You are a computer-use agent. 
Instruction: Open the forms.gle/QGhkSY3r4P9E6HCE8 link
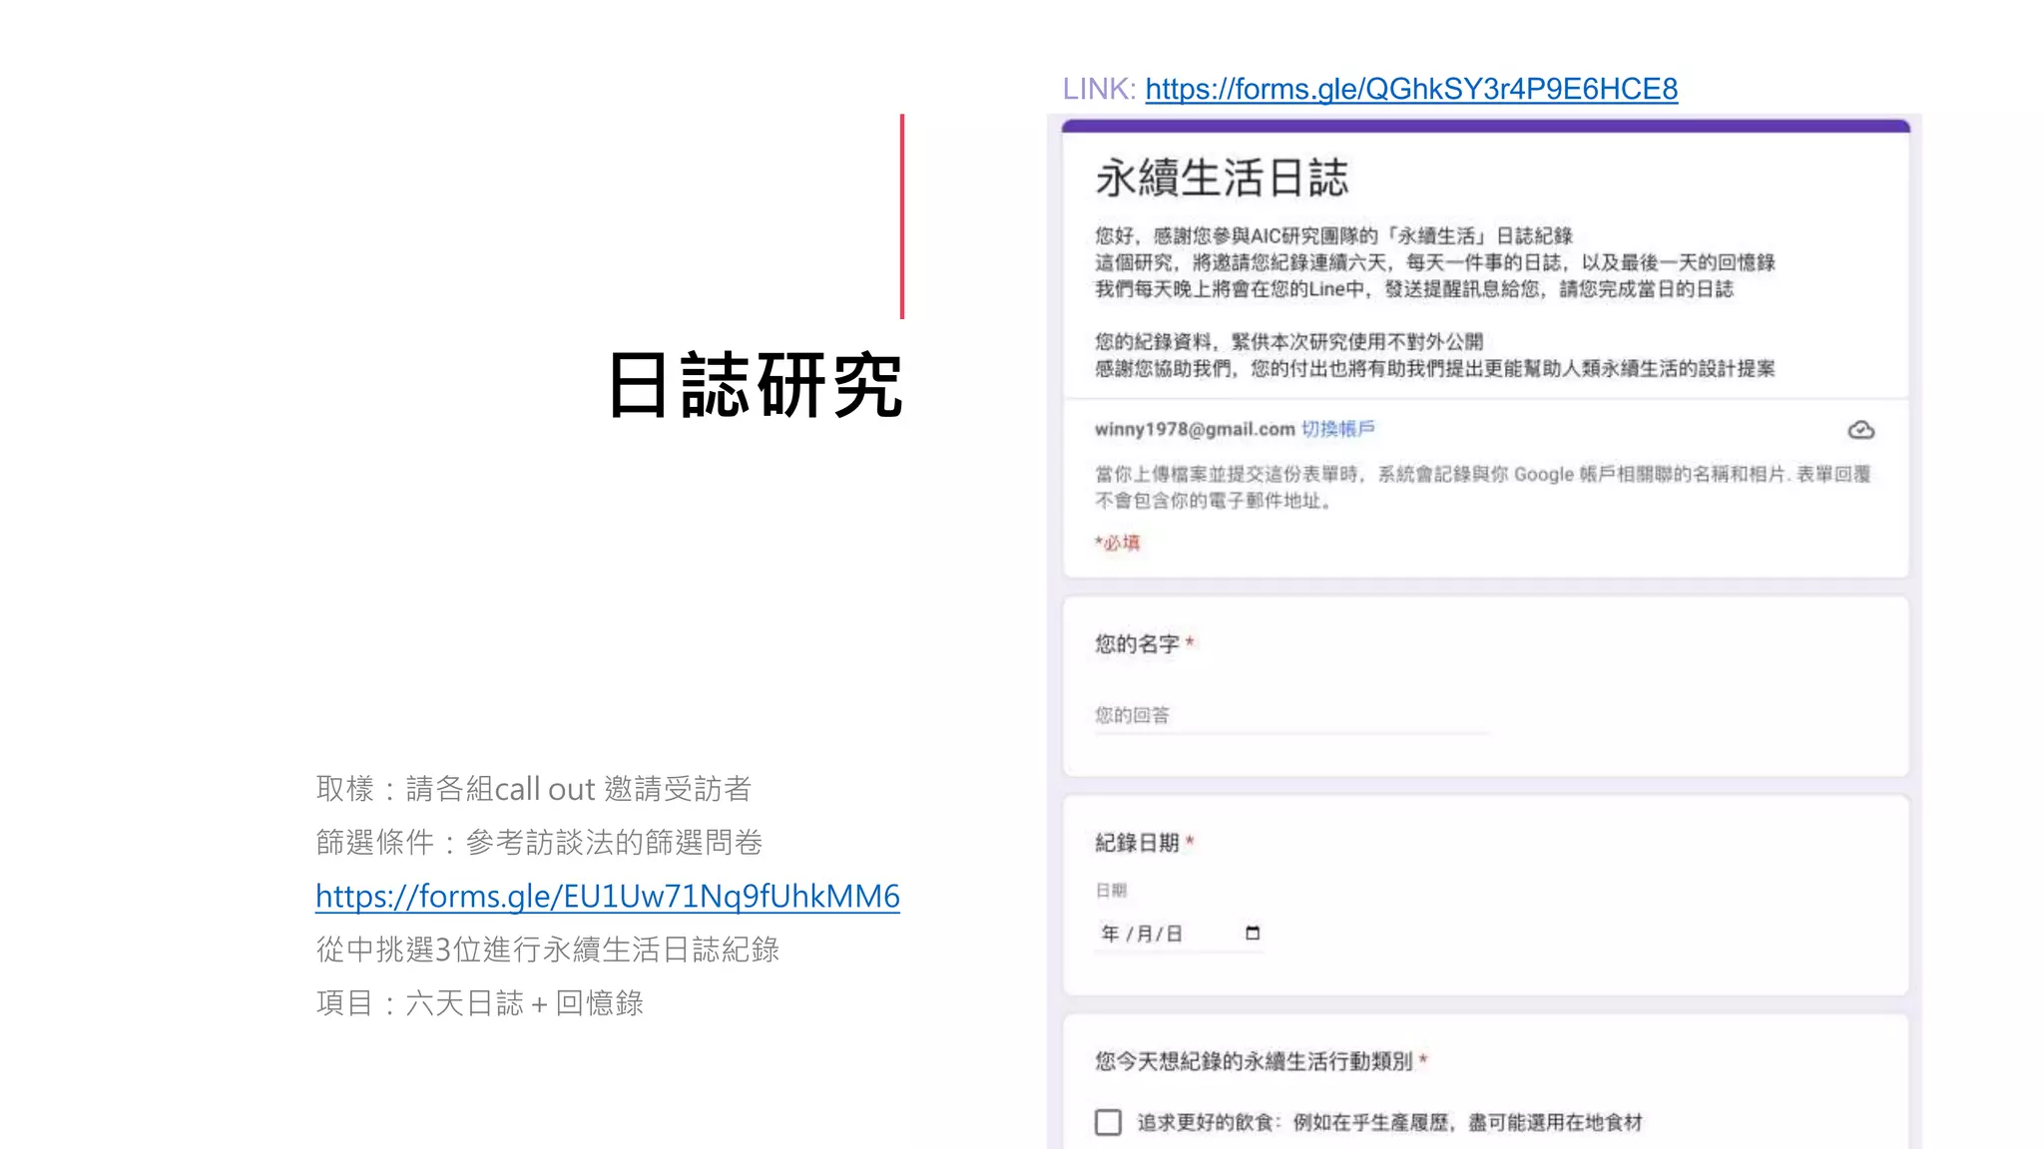coord(1411,89)
